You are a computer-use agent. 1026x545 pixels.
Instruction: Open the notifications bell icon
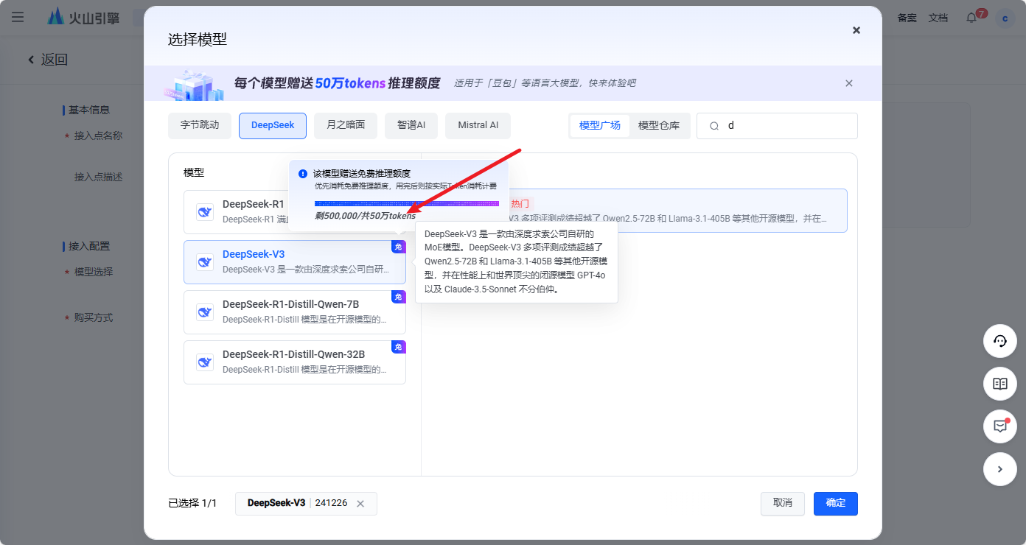[x=971, y=18]
